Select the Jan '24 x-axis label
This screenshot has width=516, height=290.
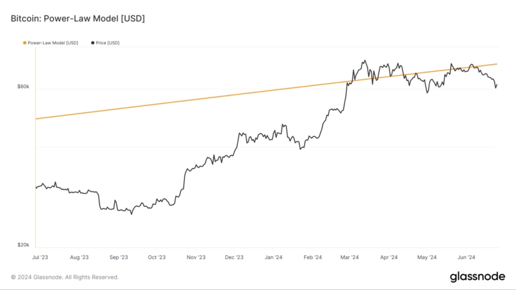pyautogui.click(x=273, y=257)
